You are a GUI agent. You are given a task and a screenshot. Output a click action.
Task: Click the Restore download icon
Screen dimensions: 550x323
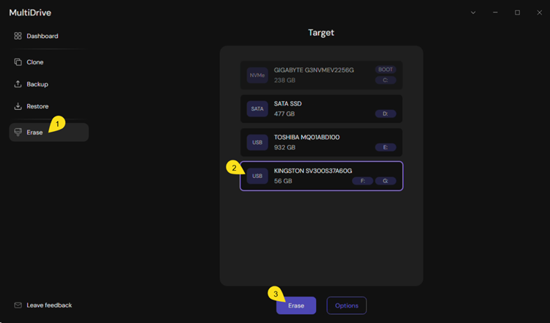18,106
